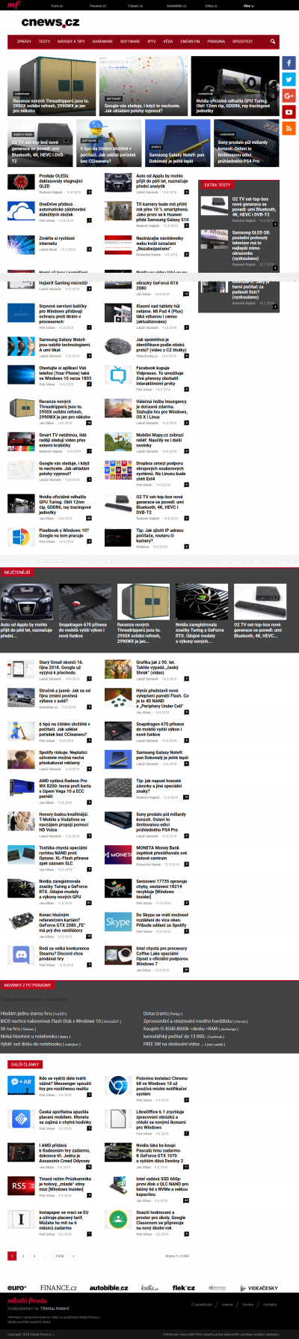Open the search magnifier in red navbar
Viewport: 299px width, 1339px height.
(x=273, y=41)
